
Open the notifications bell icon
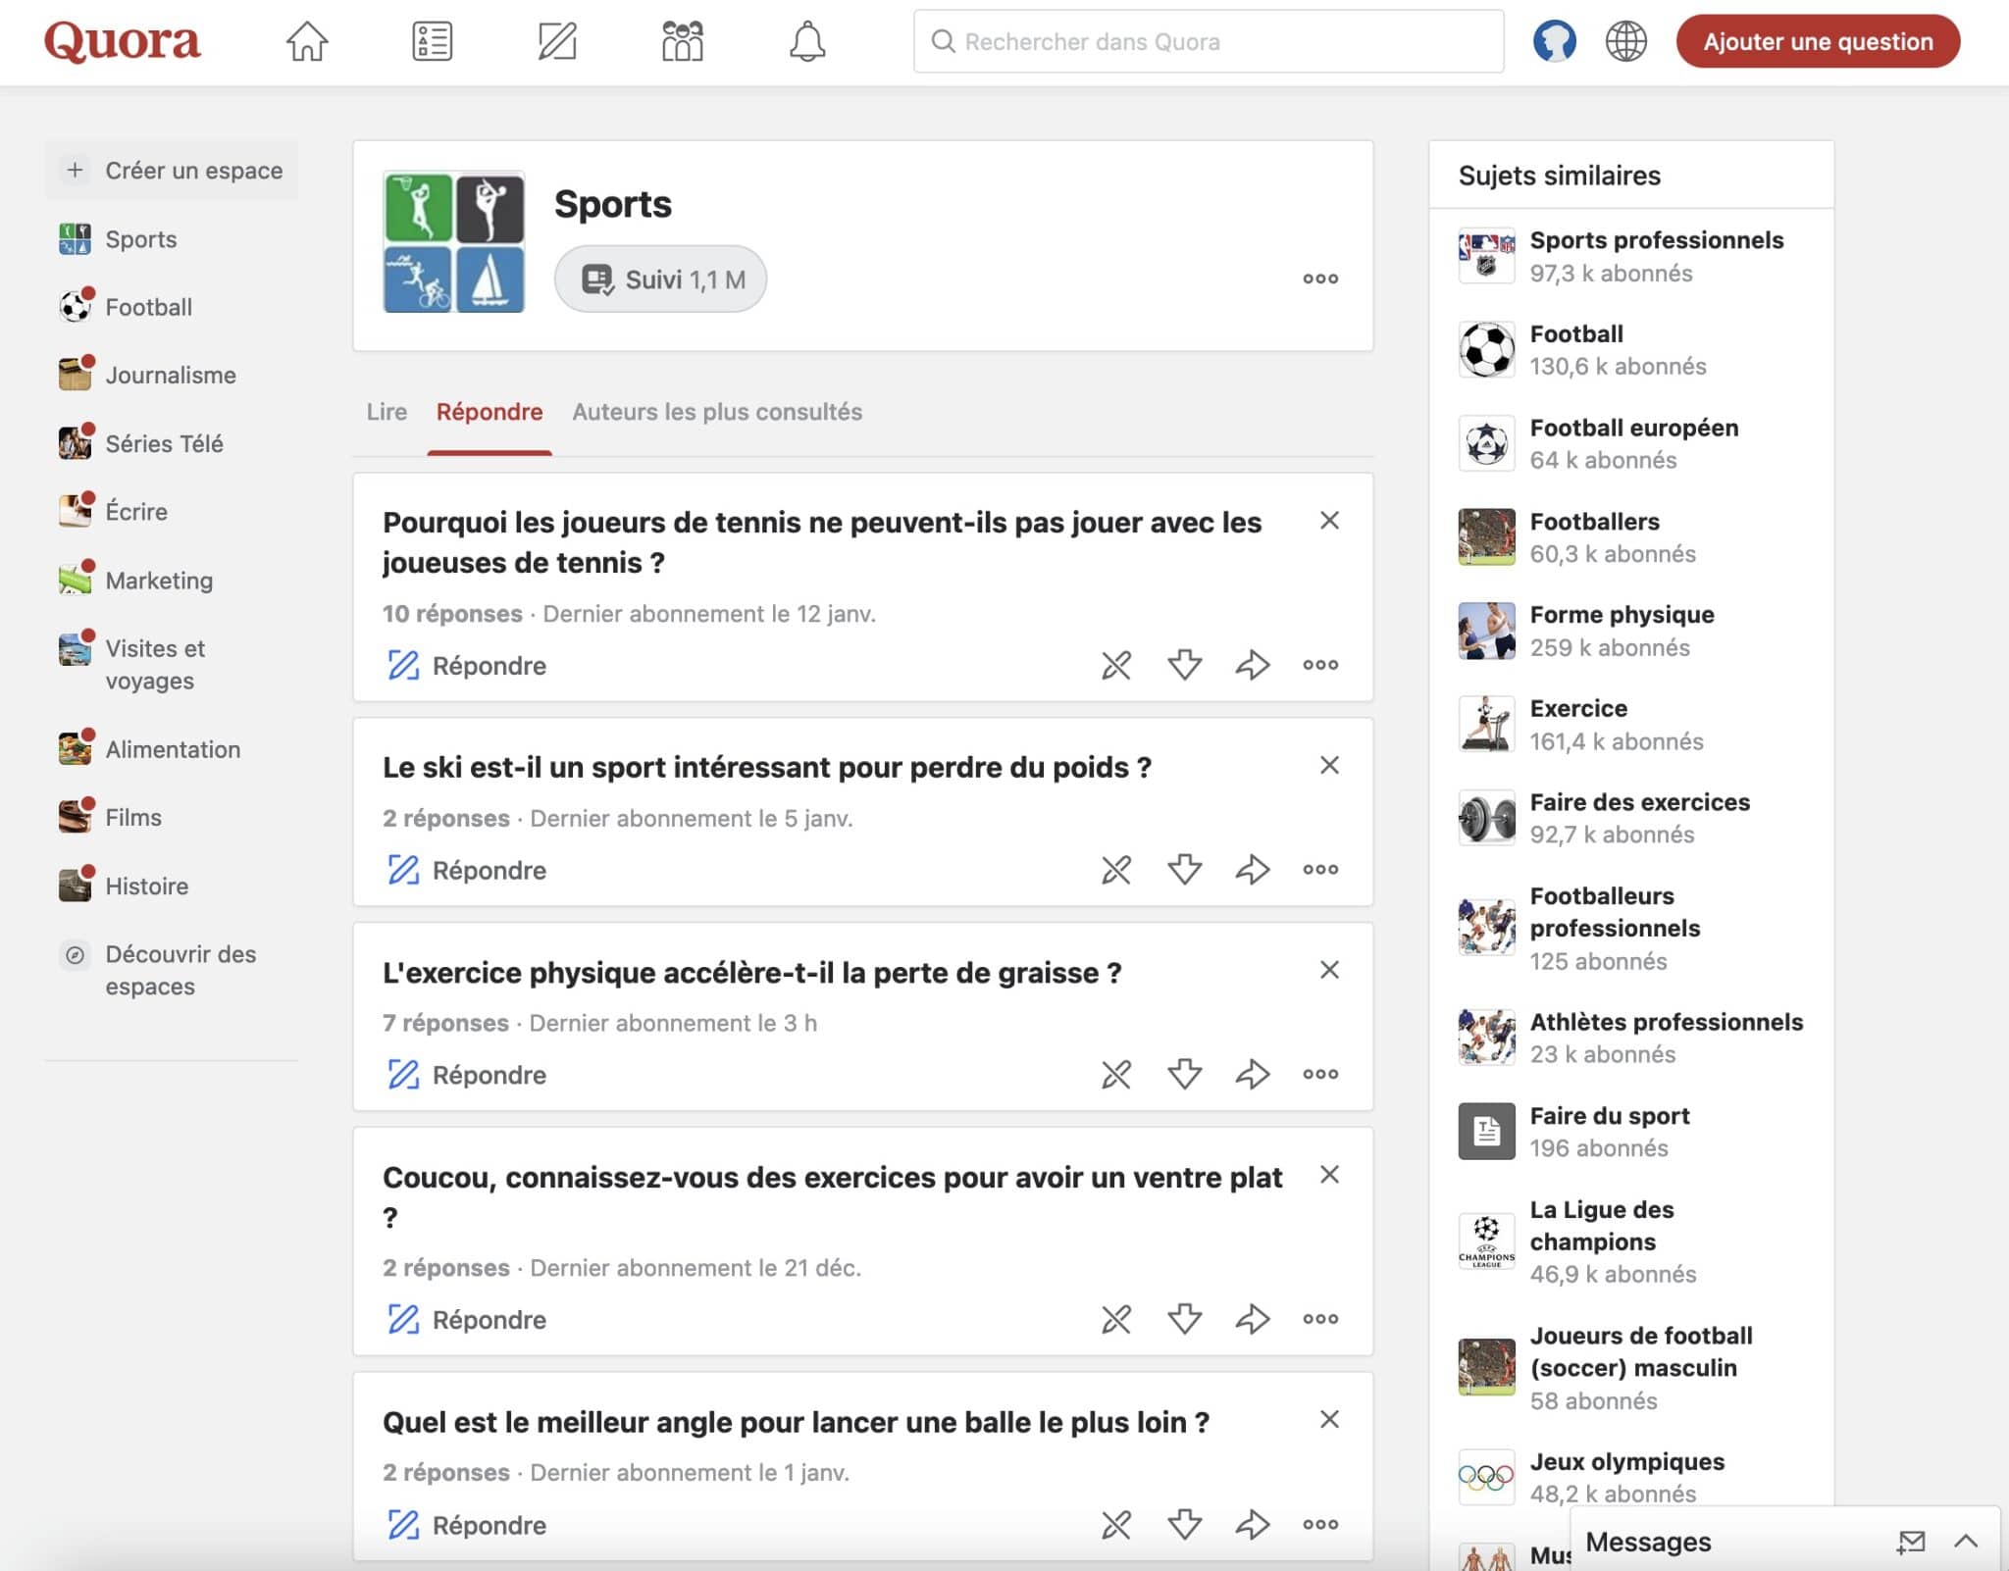807,41
